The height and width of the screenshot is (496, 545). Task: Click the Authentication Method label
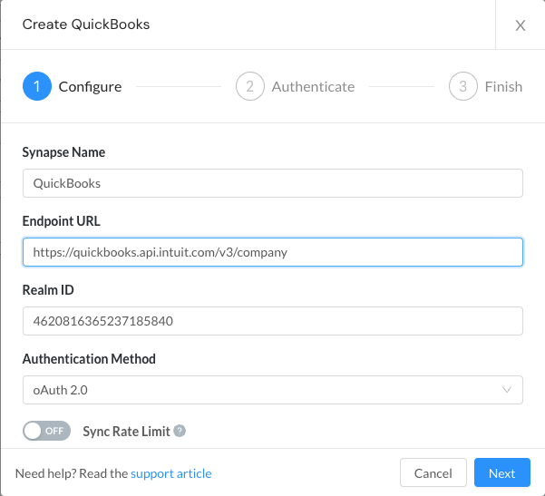pos(89,359)
